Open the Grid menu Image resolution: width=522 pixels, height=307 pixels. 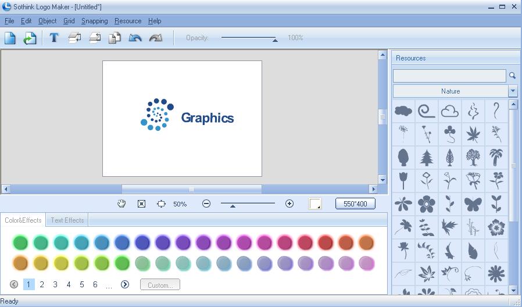pyautogui.click(x=69, y=21)
